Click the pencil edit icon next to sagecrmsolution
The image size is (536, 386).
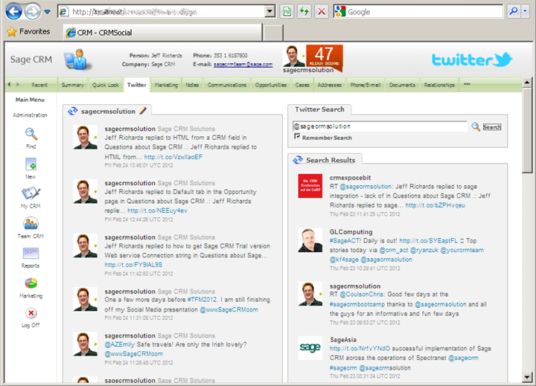[x=143, y=111]
